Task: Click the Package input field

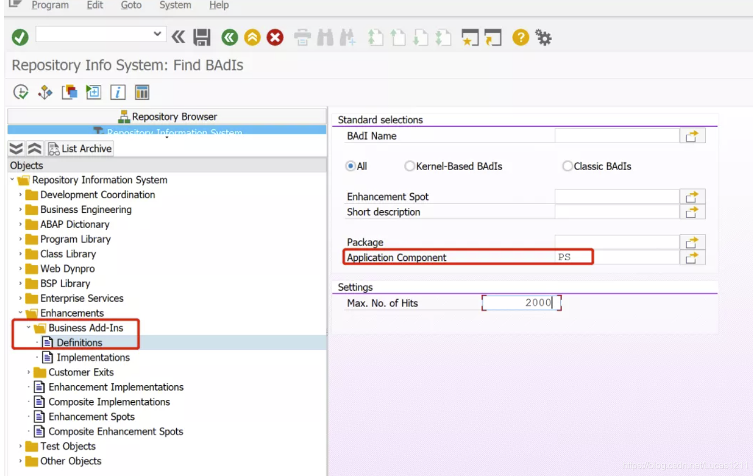Action: (617, 242)
